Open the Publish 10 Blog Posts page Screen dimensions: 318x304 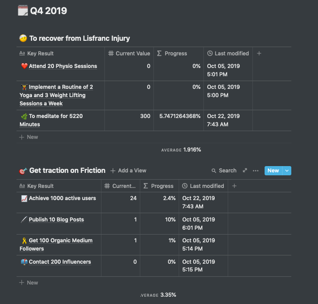[x=56, y=220]
